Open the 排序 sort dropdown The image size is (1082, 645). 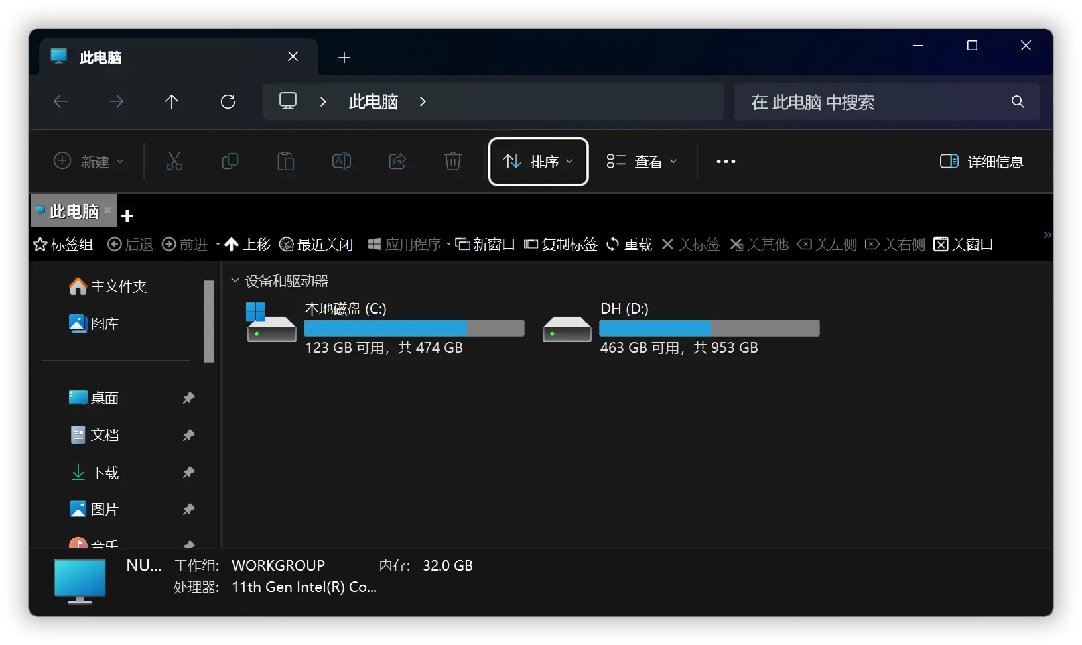click(x=538, y=162)
